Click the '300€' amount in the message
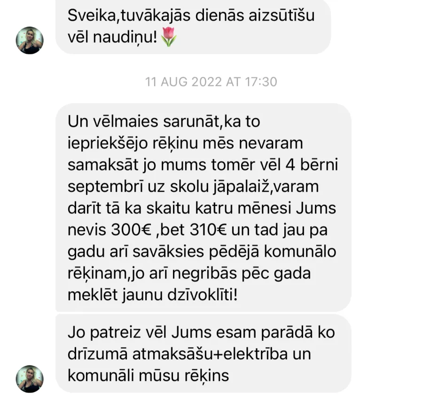This screenshot has width=423, height=402. 131,230
